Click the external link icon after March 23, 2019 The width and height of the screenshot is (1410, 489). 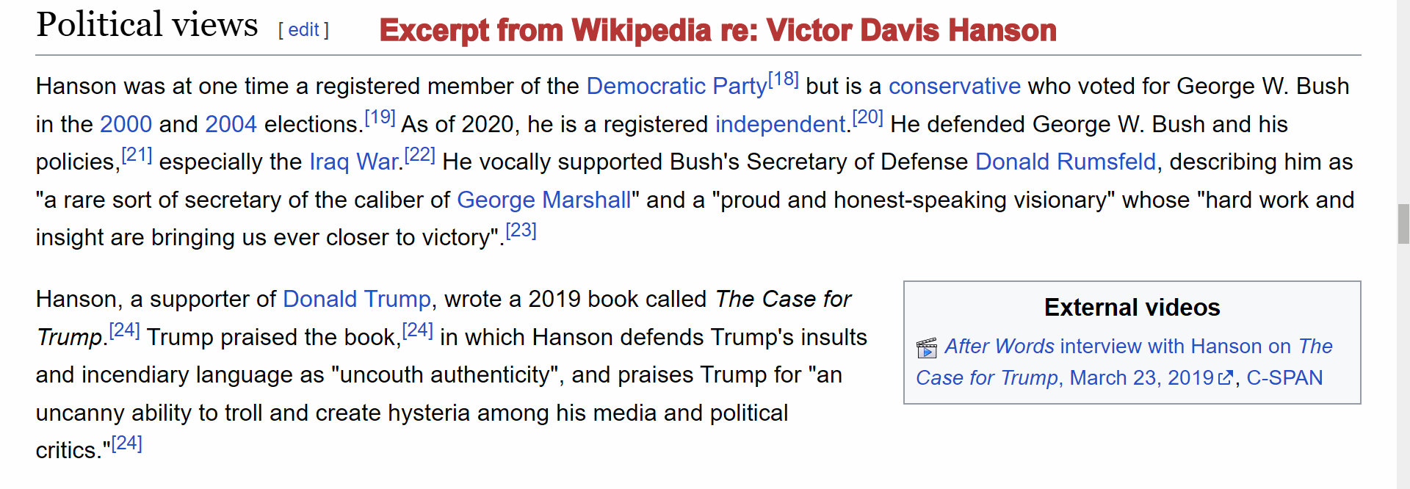click(1225, 378)
